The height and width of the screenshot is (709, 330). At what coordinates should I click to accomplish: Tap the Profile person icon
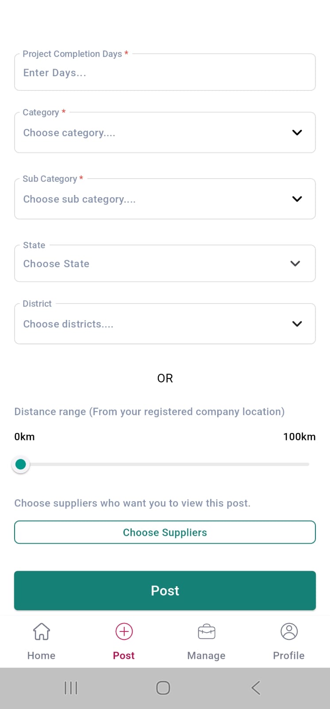(289, 631)
